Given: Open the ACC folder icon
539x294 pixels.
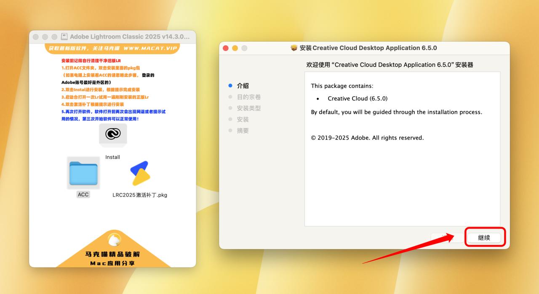Looking at the screenshot, I should click(83, 173).
